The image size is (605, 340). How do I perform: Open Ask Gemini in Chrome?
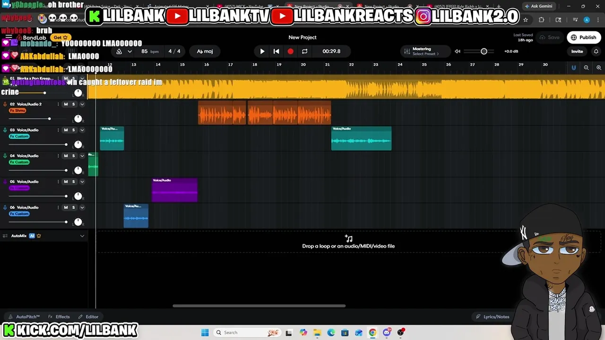538,6
